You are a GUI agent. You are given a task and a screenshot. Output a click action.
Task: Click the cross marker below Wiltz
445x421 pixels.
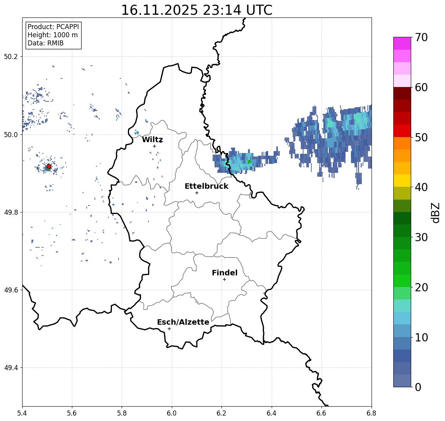(154, 146)
